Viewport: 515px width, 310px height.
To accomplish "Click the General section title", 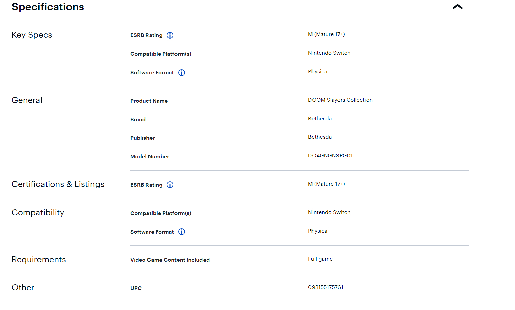I will coord(27,100).
